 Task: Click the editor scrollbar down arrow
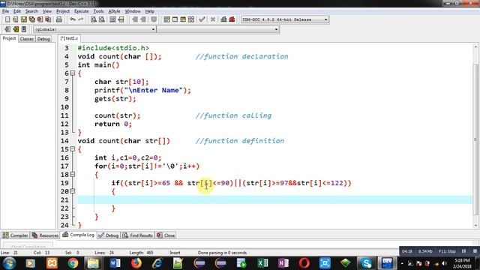click(475, 225)
